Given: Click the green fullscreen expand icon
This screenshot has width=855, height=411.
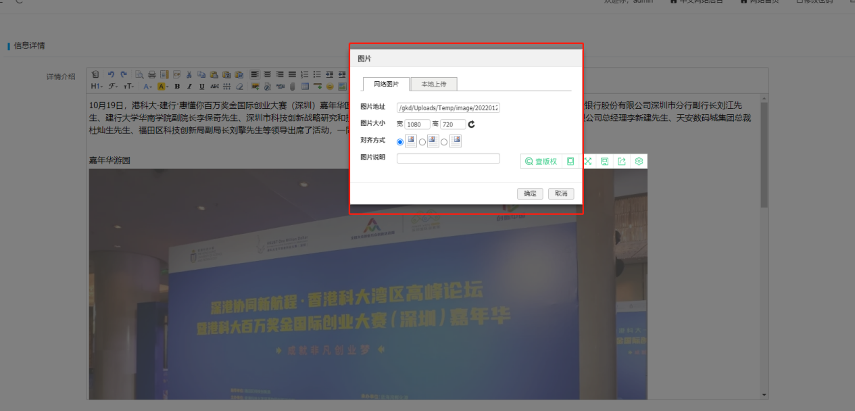Looking at the screenshot, I should tap(588, 162).
